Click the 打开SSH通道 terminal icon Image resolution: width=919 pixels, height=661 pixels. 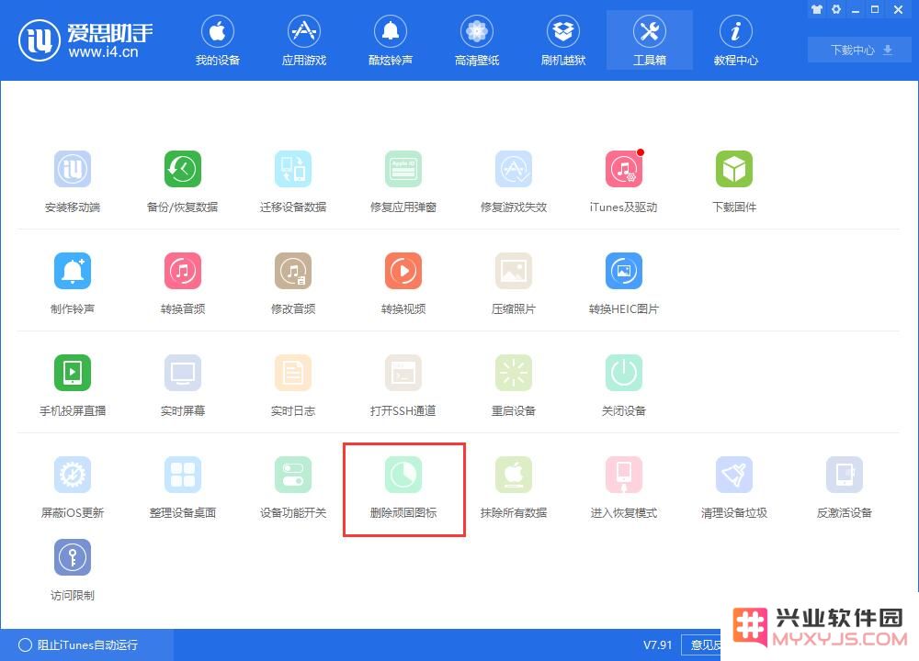403,373
